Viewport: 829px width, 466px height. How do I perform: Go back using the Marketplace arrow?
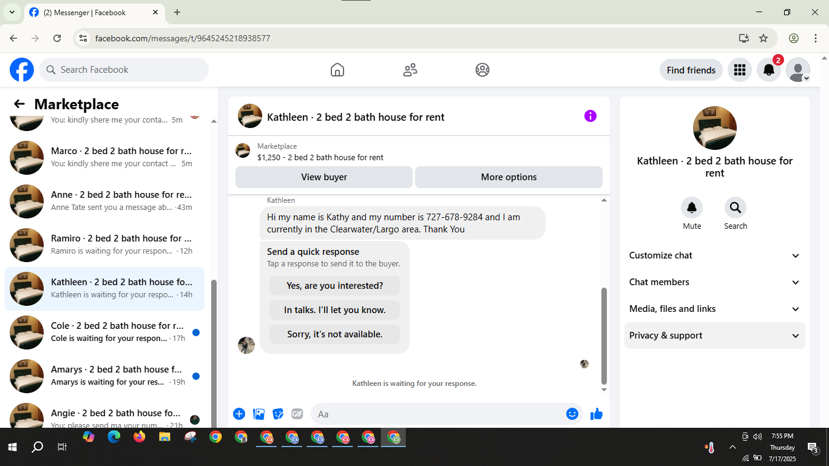(x=19, y=104)
